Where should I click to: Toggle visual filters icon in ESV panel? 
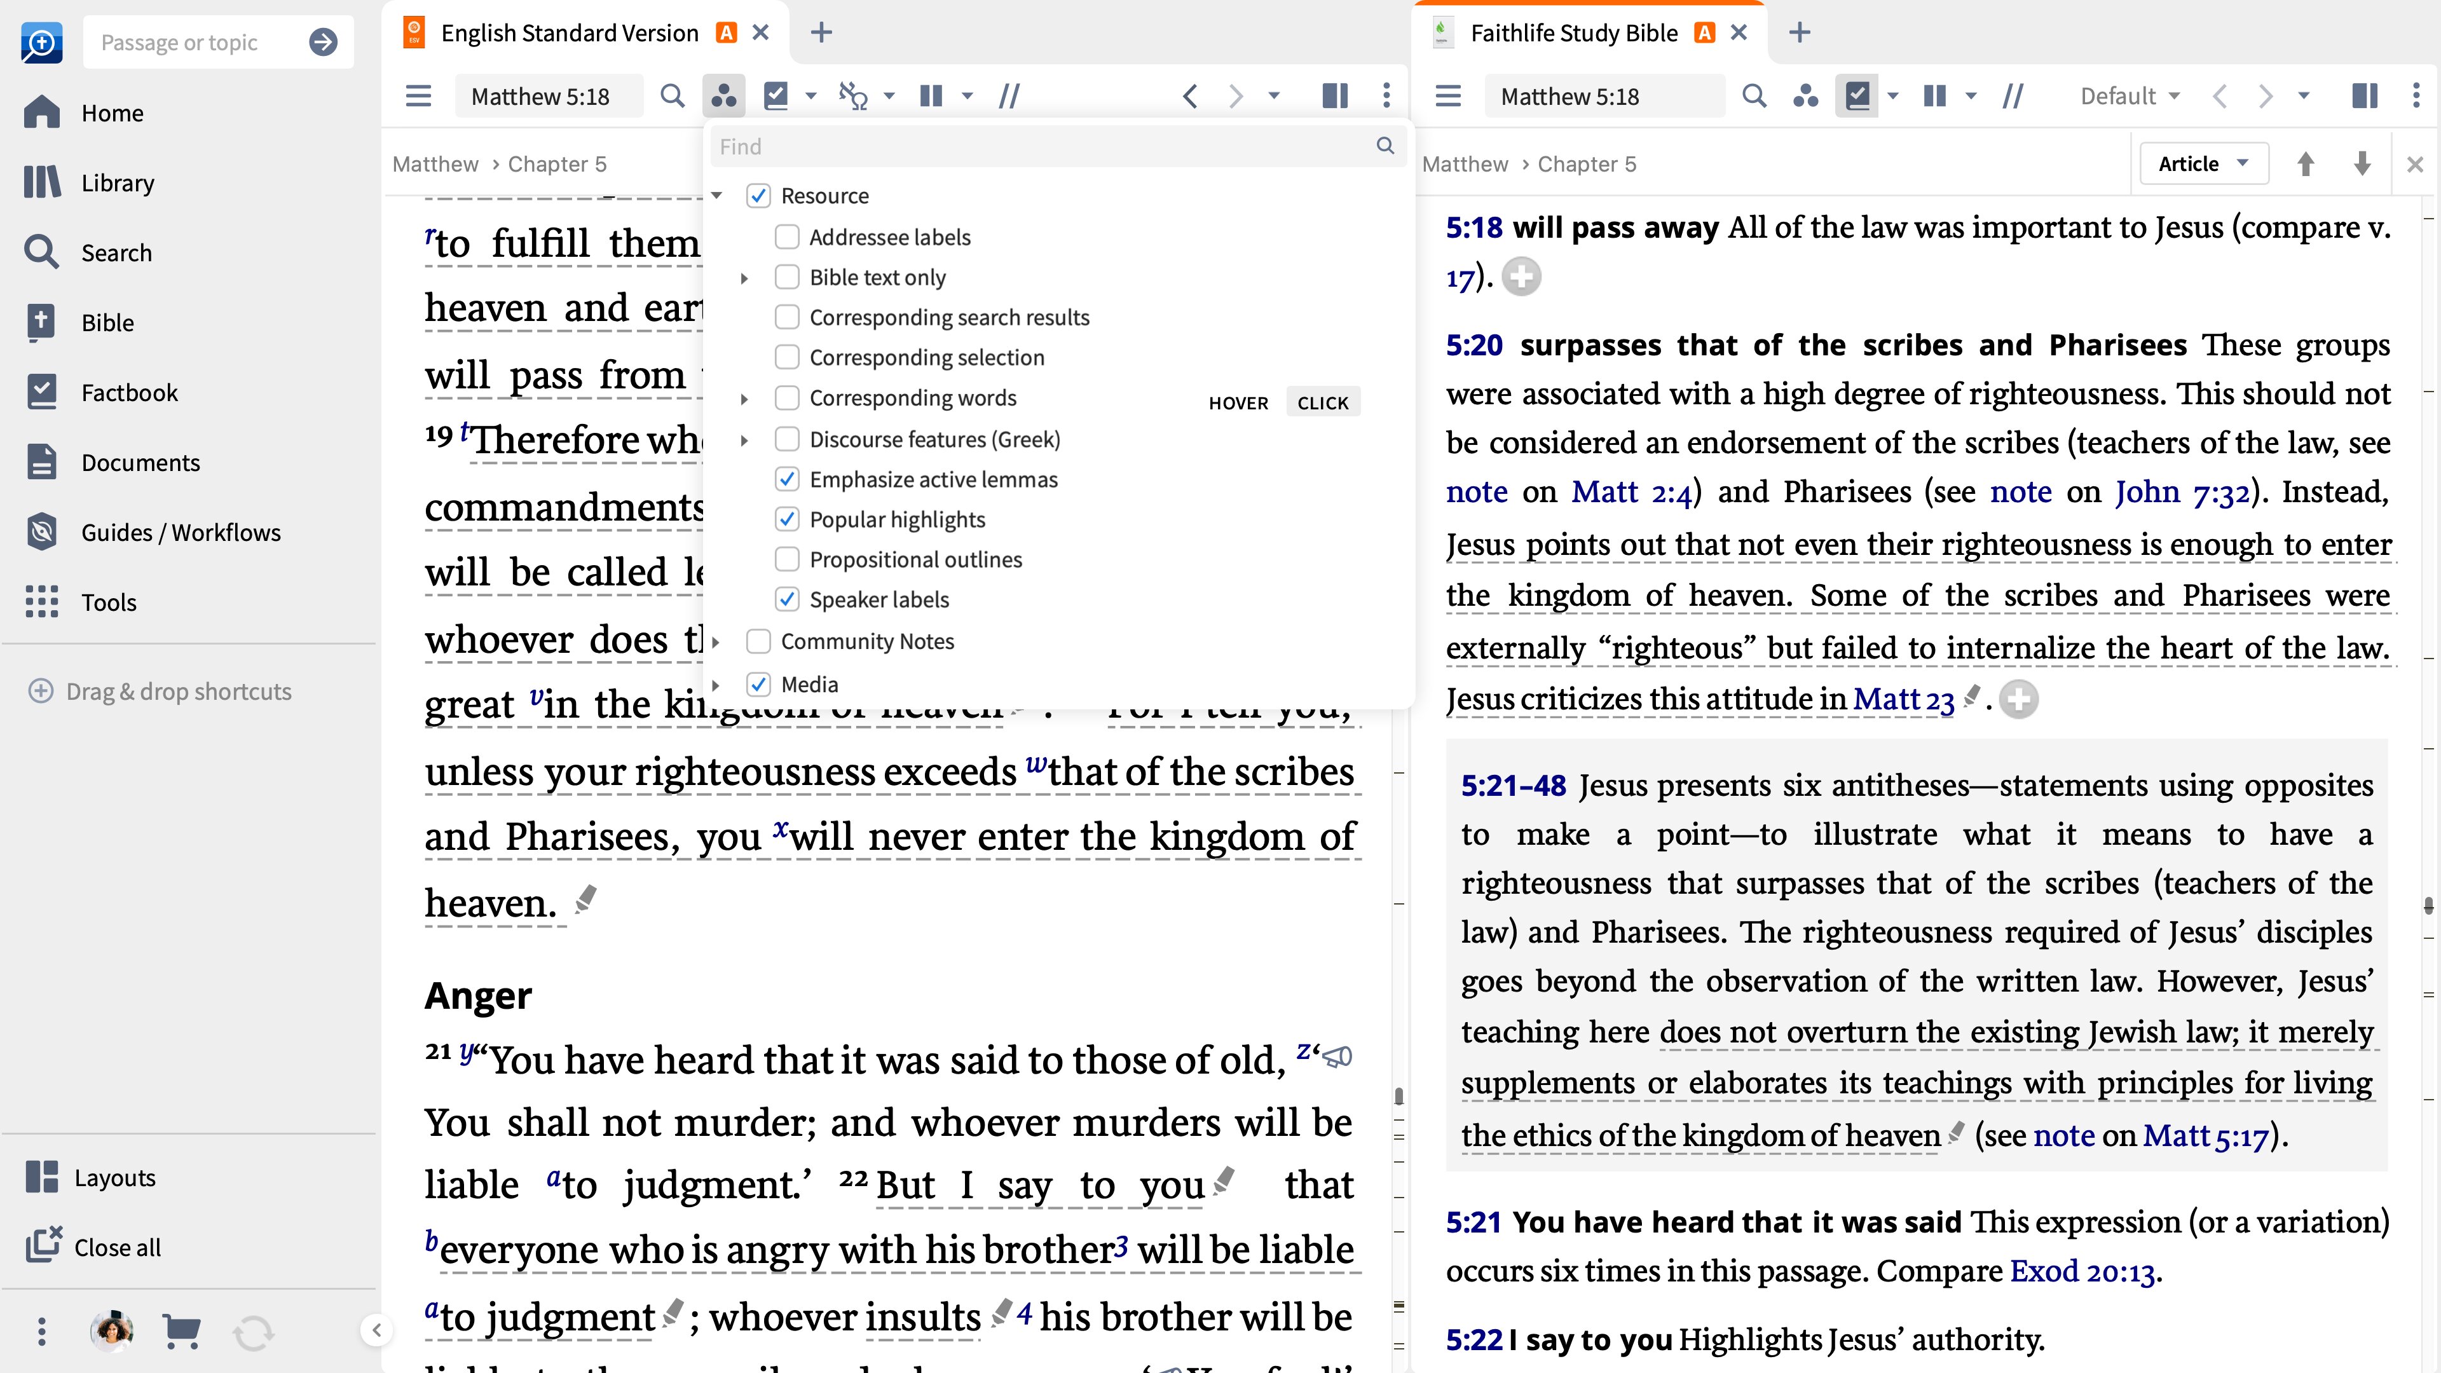724,96
